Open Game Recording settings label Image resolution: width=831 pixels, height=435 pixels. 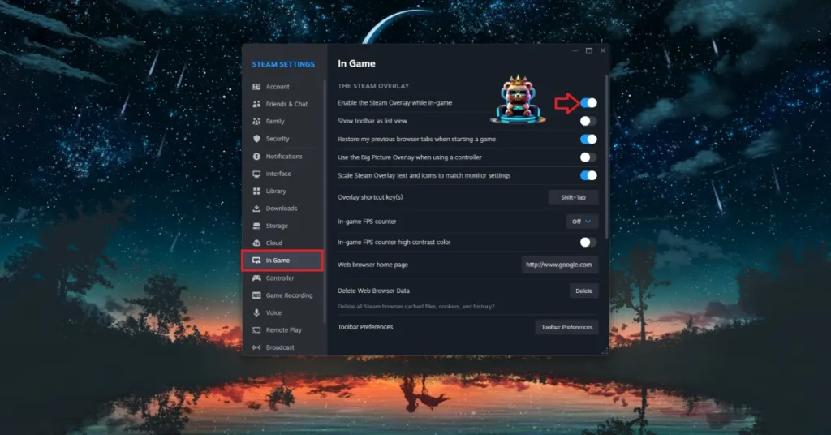(290, 295)
